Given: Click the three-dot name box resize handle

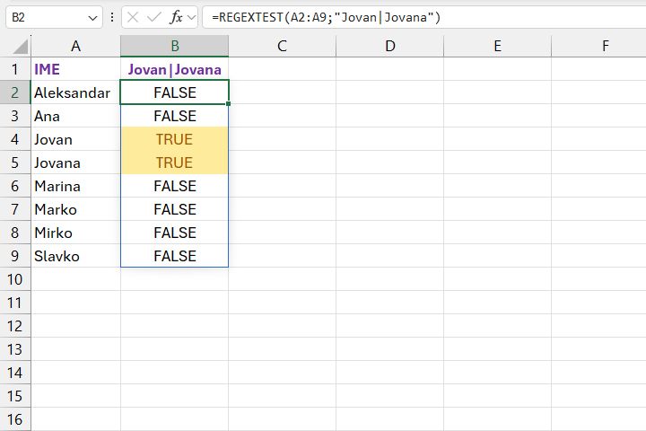Looking at the screenshot, I should point(112,17).
